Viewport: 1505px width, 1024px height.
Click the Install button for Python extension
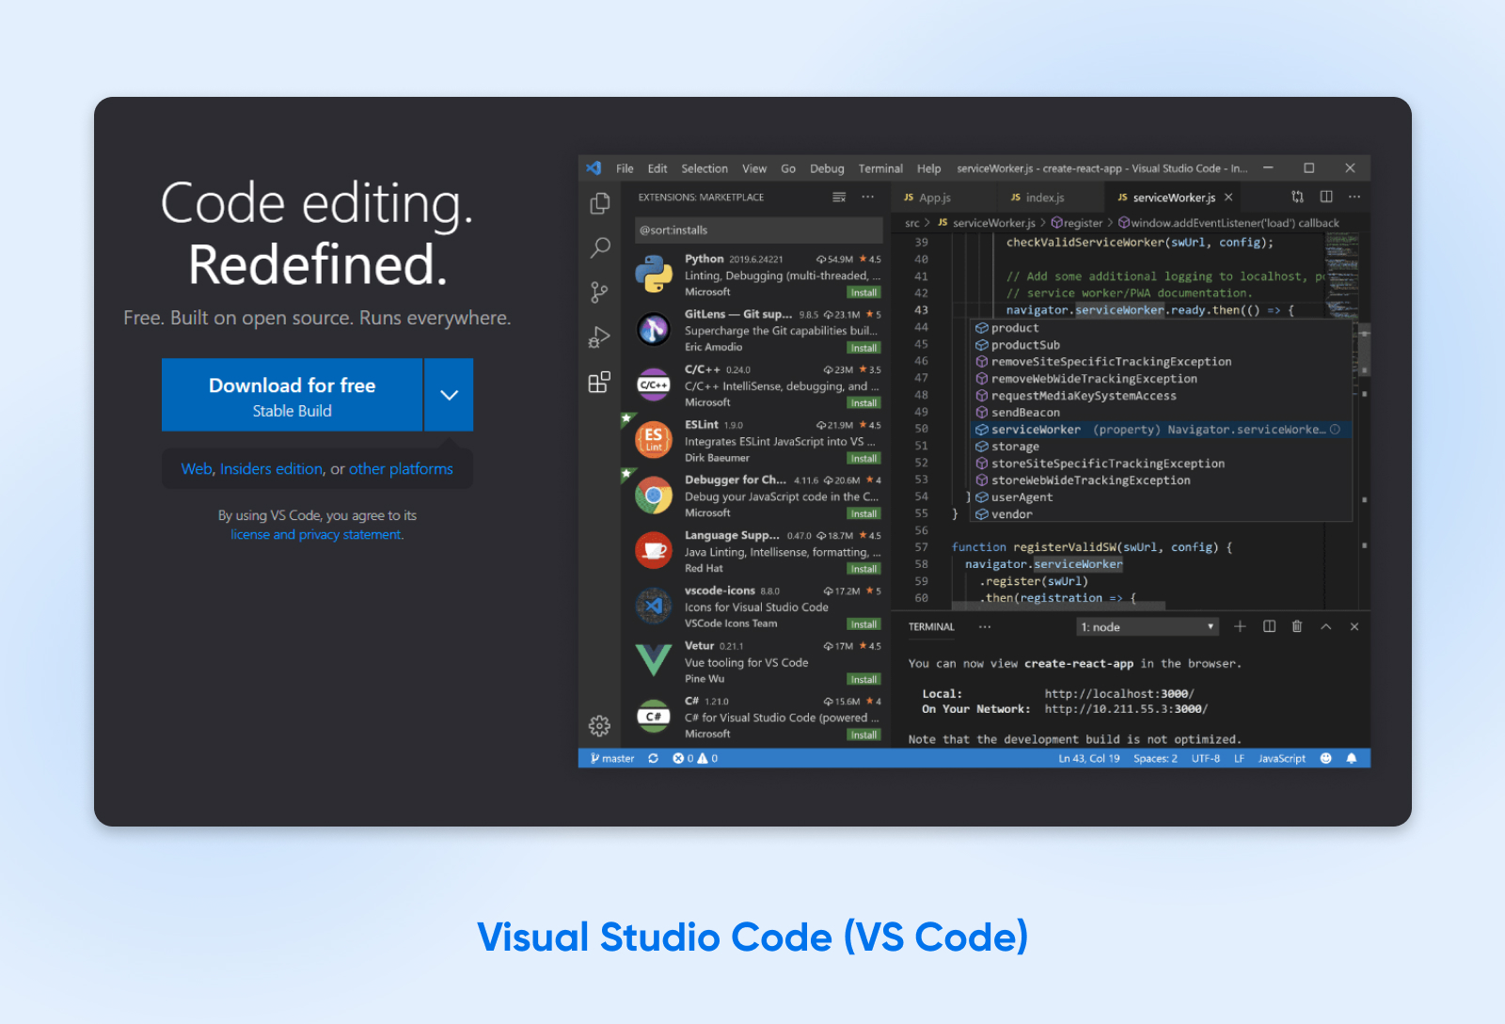pyautogui.click(x=863, y=292)
